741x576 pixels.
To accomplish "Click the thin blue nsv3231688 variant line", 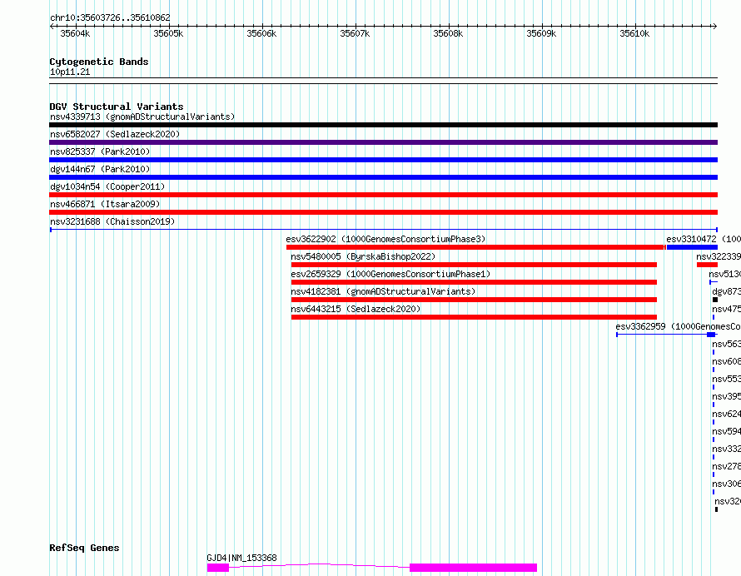I will coord(383,230).
